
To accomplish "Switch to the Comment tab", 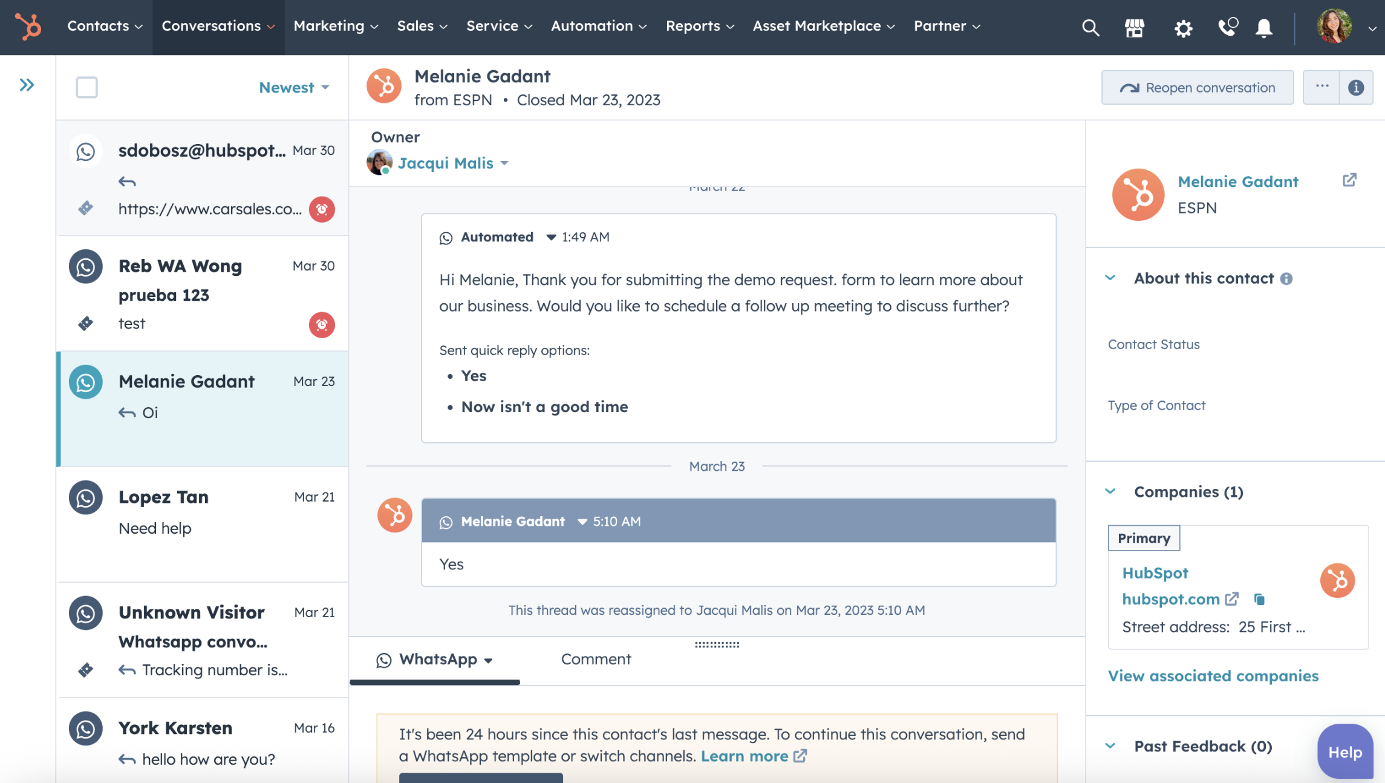I will (x=596, y=659).
